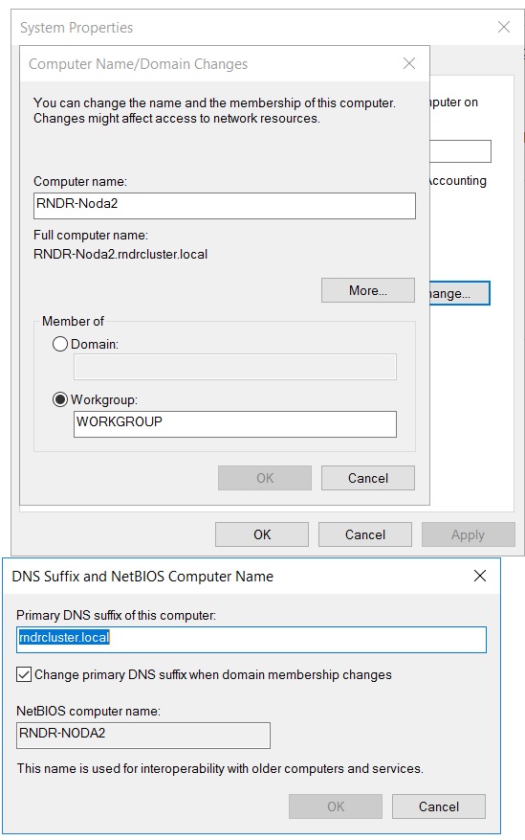Viewport: 525px width, 840px height.
Task: Close the DNS Suffix and NetBIOS dialog
Action: point(479,576)
